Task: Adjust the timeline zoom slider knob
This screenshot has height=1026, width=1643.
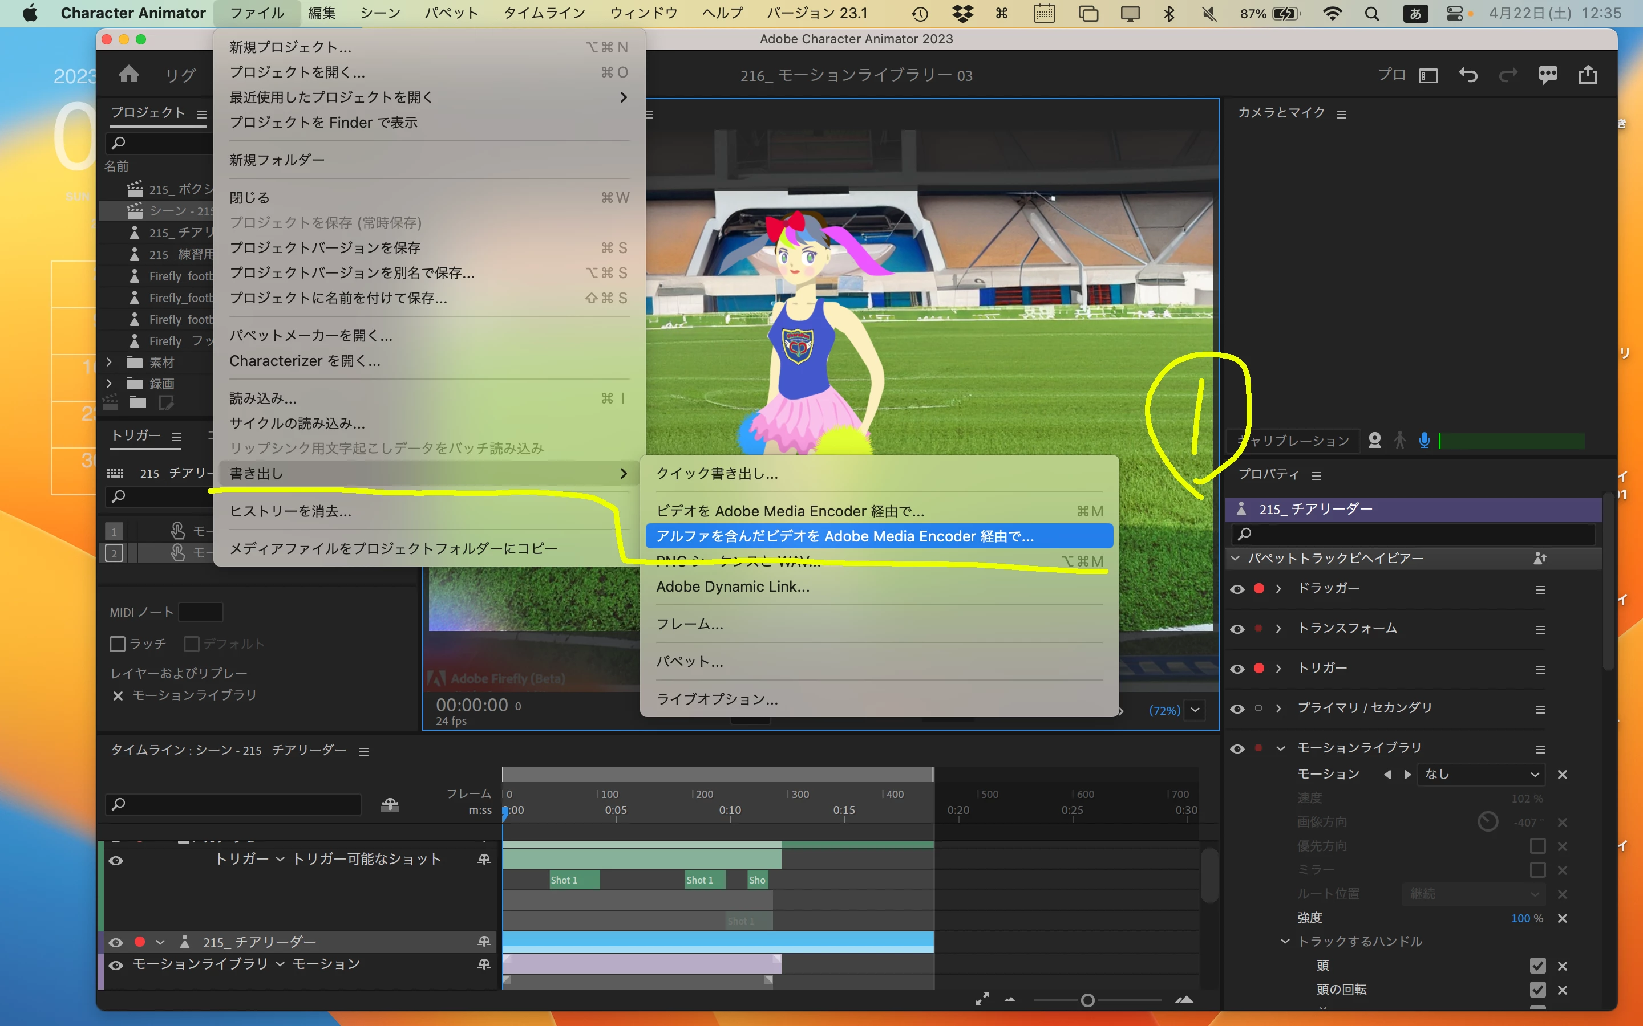Action: [x=1087, y=1000]
